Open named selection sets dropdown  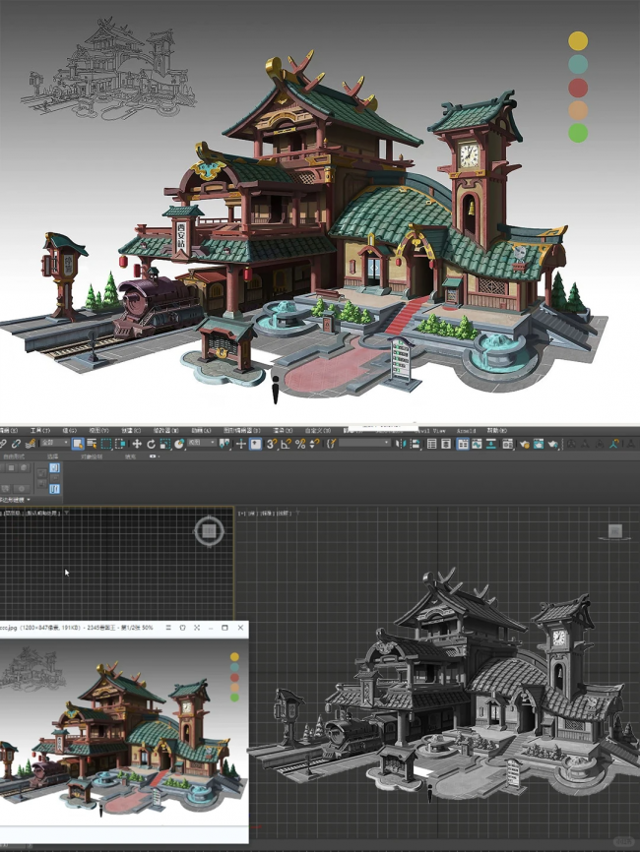pos(364,444)
